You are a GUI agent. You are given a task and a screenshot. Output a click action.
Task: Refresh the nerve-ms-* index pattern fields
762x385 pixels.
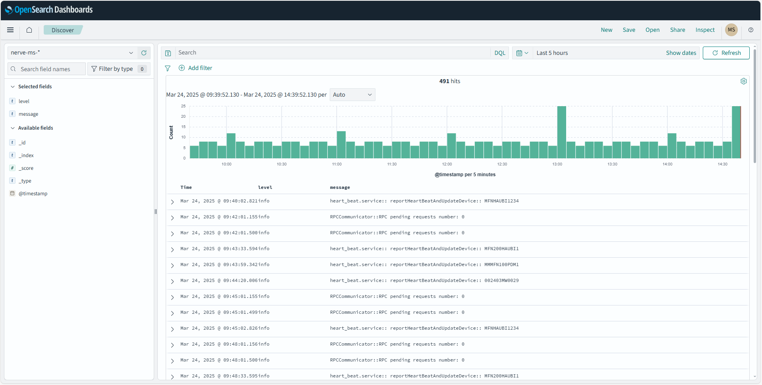tap(144, 52)
